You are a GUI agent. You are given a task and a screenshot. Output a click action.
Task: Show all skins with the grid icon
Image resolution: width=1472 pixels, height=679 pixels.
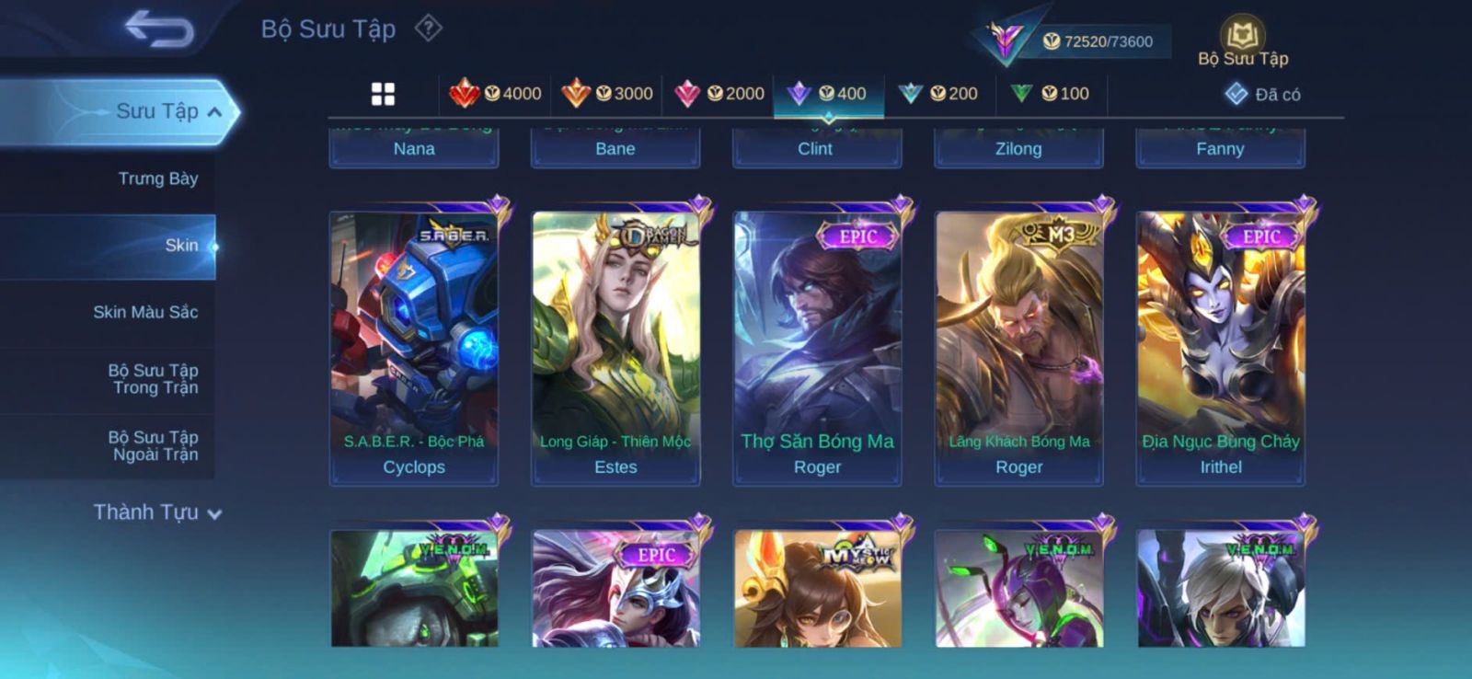(x=383, y=94)
